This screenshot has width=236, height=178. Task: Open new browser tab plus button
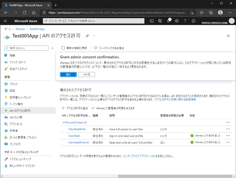pos(55,5)
